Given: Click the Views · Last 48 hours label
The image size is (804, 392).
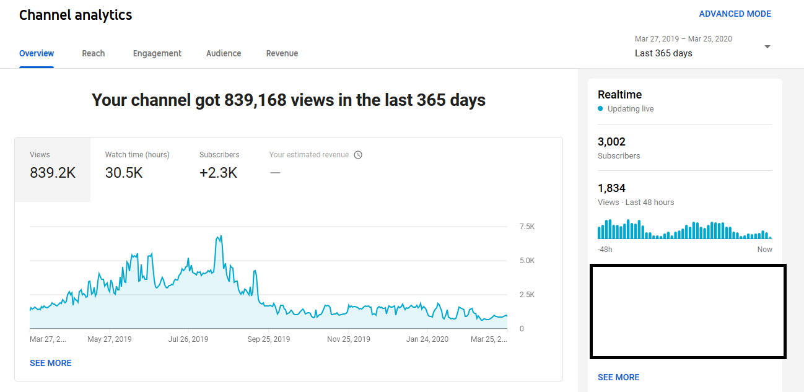Looking at the screenshot, I should [636, 203].
